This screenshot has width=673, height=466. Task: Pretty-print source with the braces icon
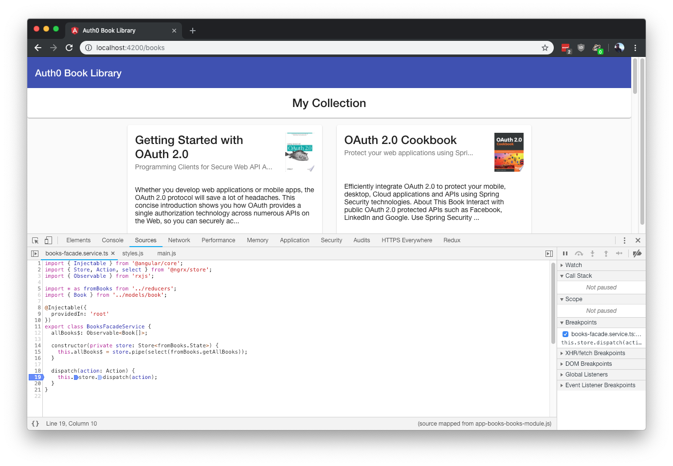[35, 424]
